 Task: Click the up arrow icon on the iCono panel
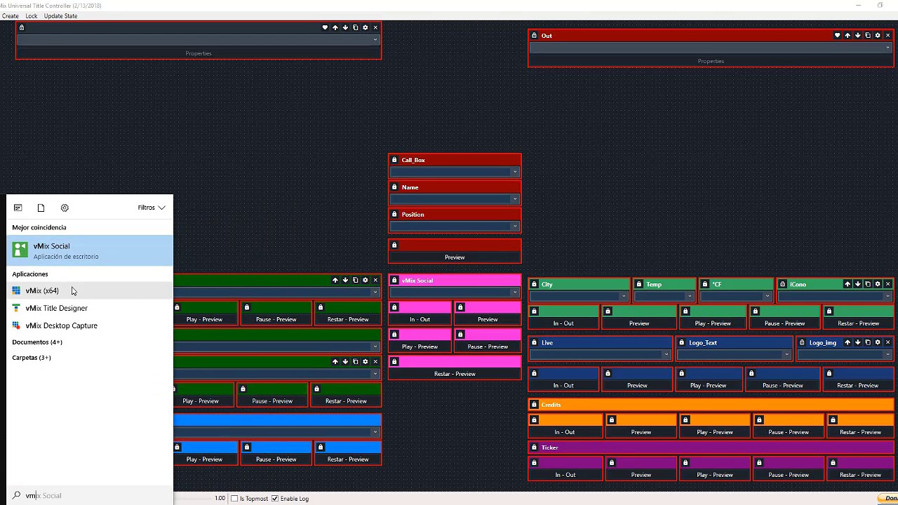click(847, 284)
